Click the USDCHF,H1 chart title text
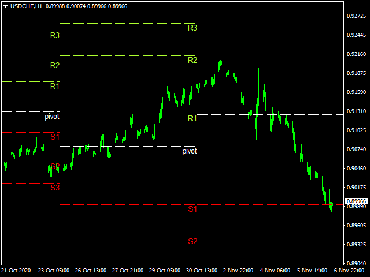 pos(26,6)
